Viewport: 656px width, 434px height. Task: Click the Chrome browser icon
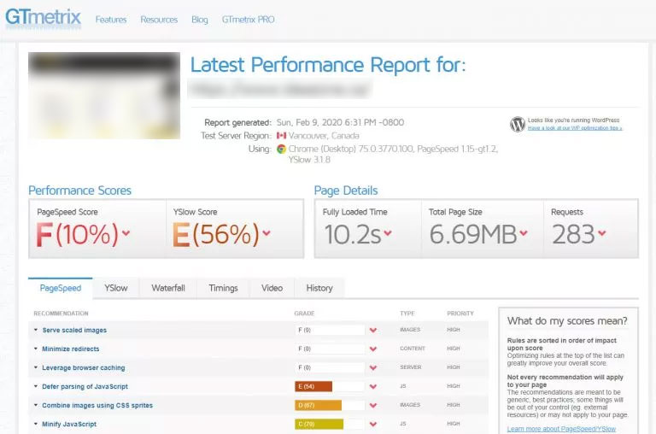(x=281, y=149)
